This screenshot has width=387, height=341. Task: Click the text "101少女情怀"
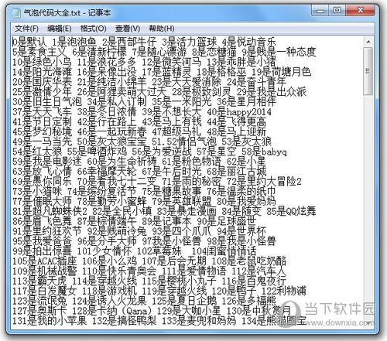[x=104, y=251]
